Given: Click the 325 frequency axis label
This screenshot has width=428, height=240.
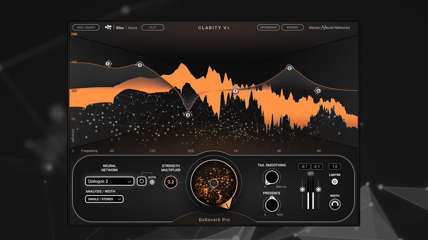Looking at the screenshot, I should coord(191,151).
